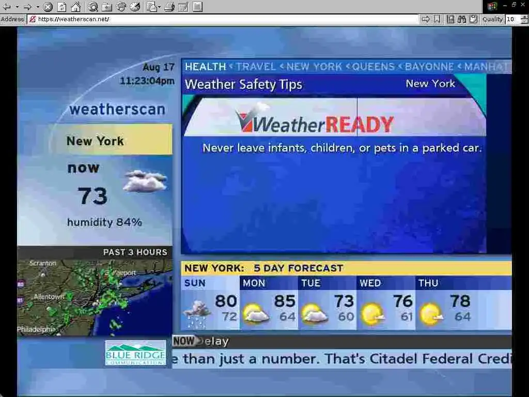
Task: Click the parked car safety tip text
Action: click(x=342, y=148)
